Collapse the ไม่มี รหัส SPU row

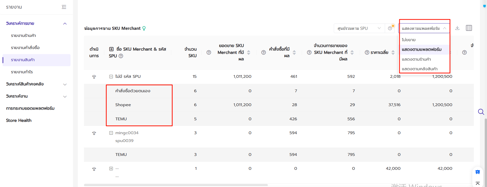[x=111, y=77]
